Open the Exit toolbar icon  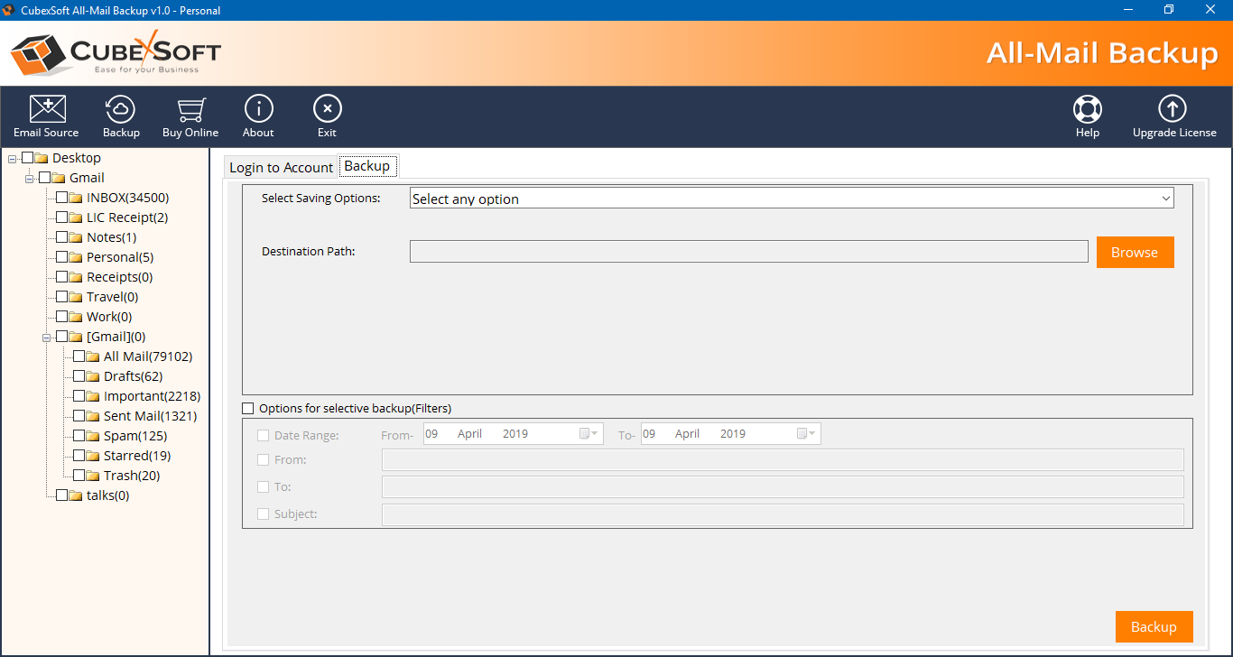point(327,115)
